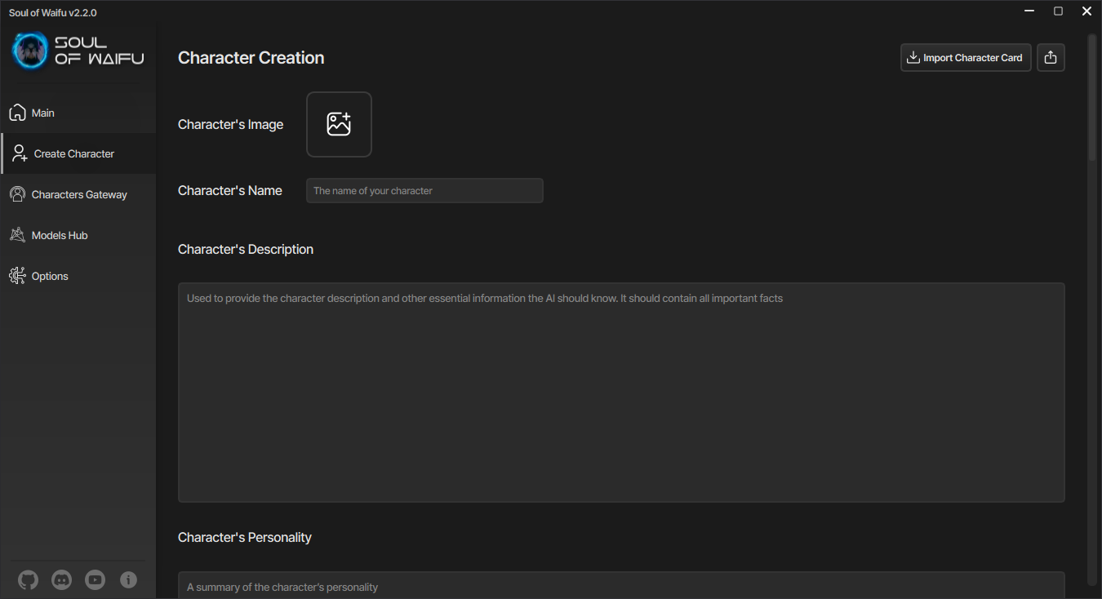Go to the Main page
Image resolution: width=1102 pixels, height=599 pixels.
[x=78, y=113]
